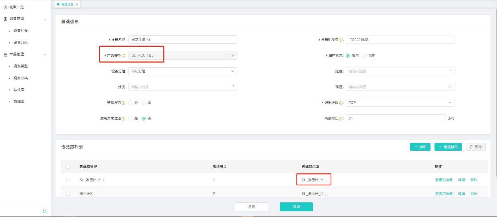Click the info icon beside 设备机身号 label

click(342, 40)
